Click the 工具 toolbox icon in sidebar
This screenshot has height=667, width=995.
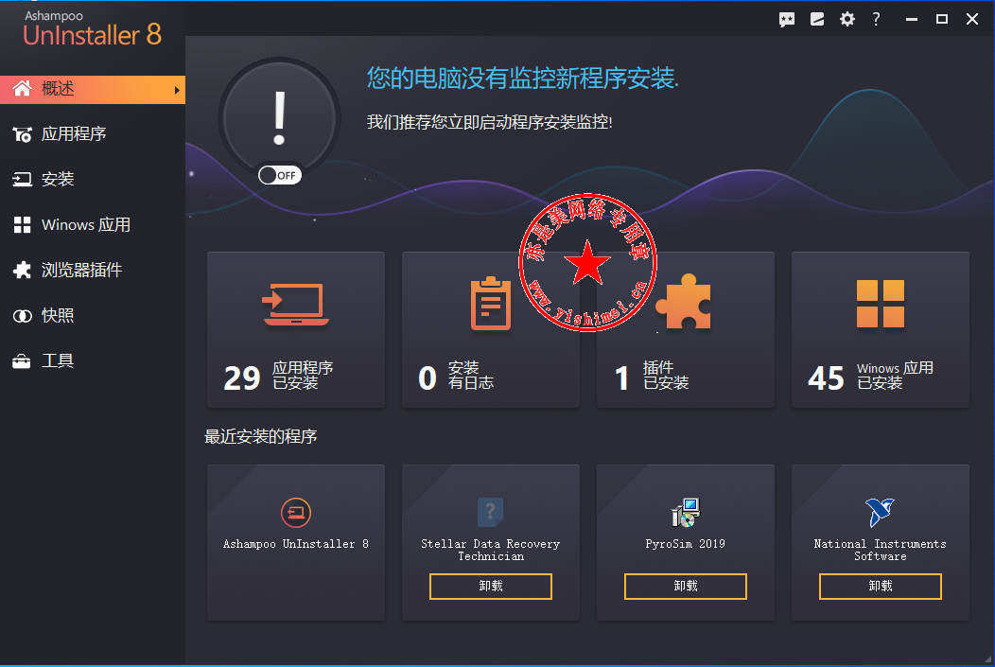point(22,361)
